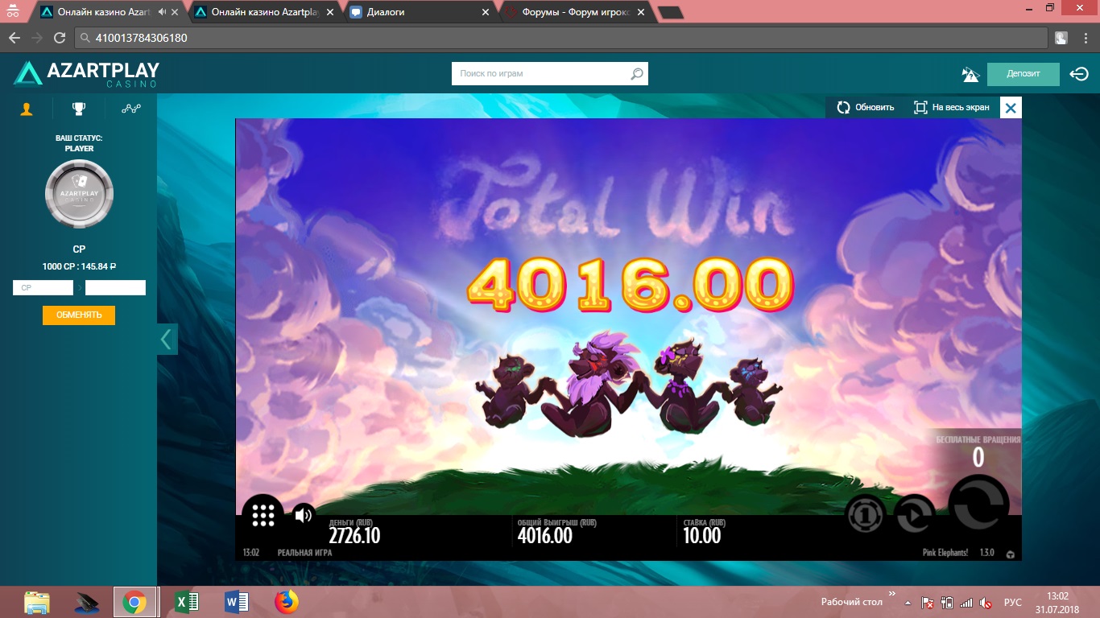Switch to fullscreen with На весь экран
The height and width of the screenshot is (618, 1100).
951,107
